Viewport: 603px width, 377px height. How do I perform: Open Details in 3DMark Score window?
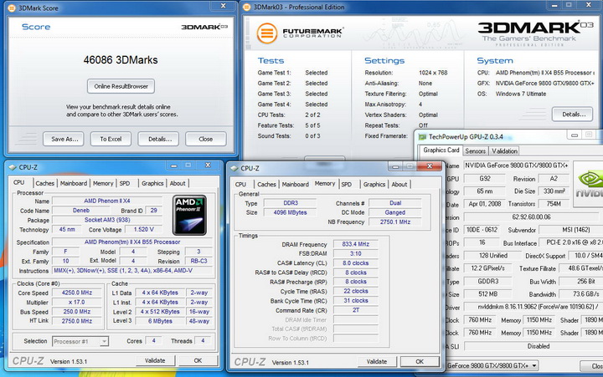158,139
